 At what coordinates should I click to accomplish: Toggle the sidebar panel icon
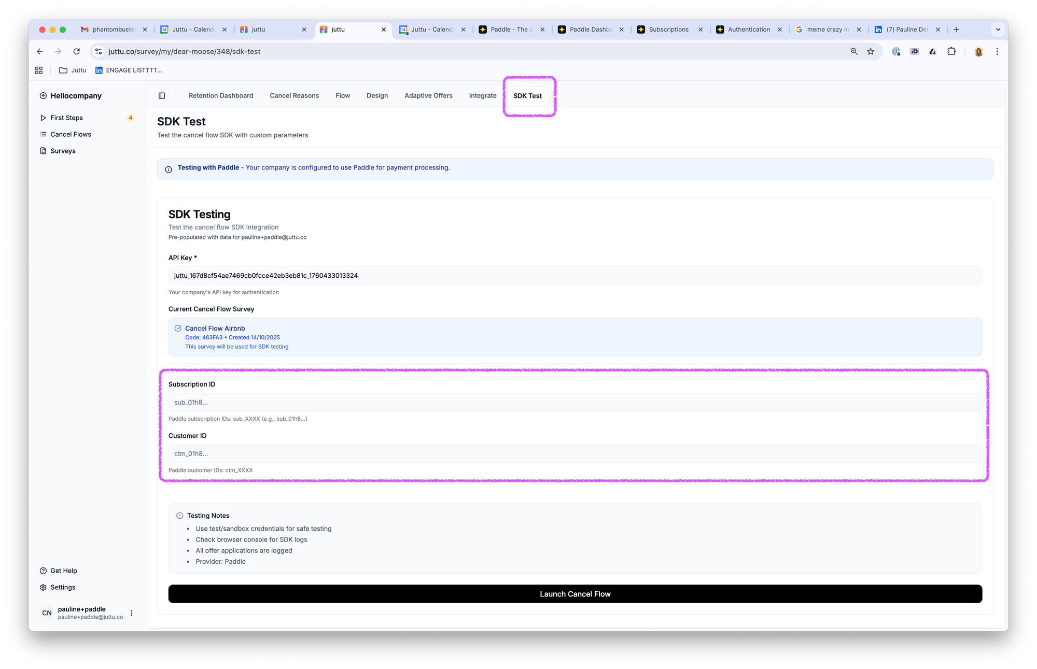point(162,96)
